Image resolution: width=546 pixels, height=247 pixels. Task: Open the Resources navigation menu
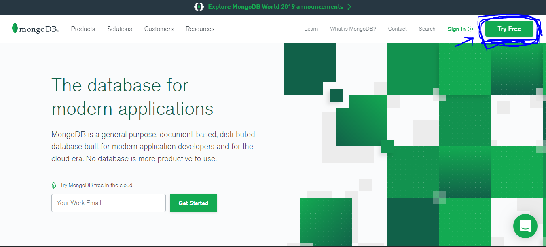[200, 29]
